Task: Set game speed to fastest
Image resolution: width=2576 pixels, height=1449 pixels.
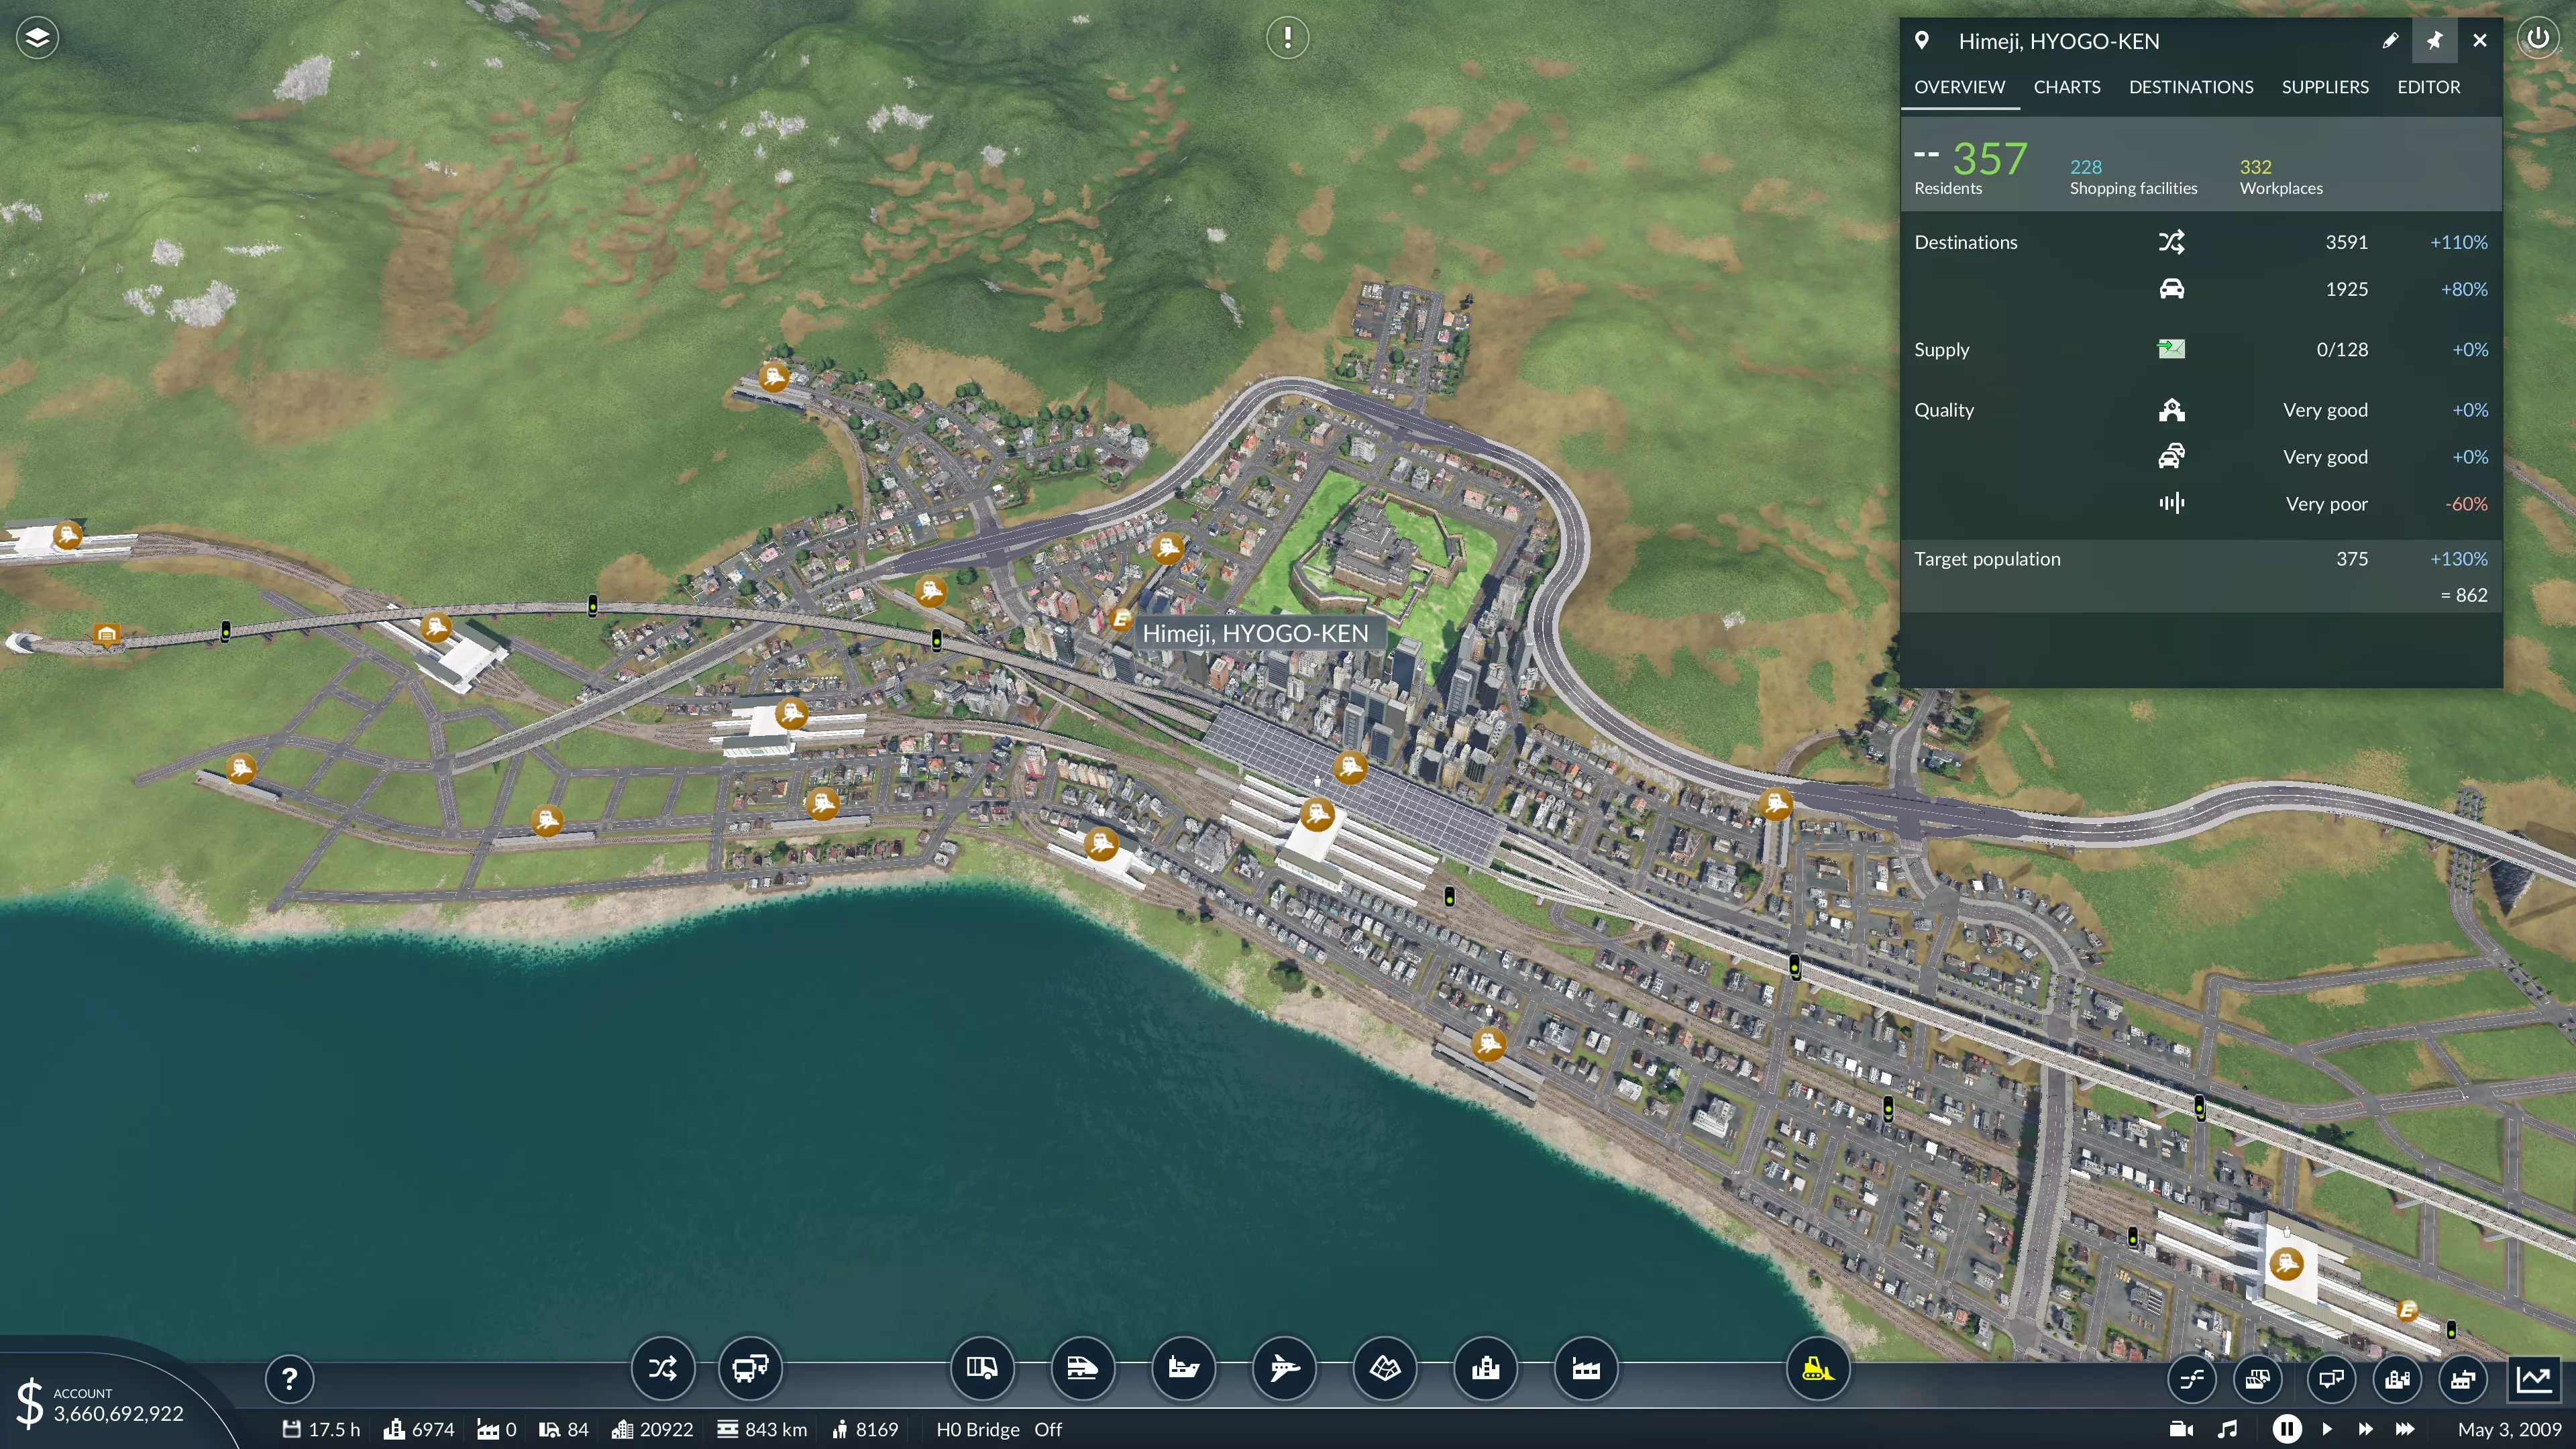Action: pyautogui.click(x=2405, y=1430)
